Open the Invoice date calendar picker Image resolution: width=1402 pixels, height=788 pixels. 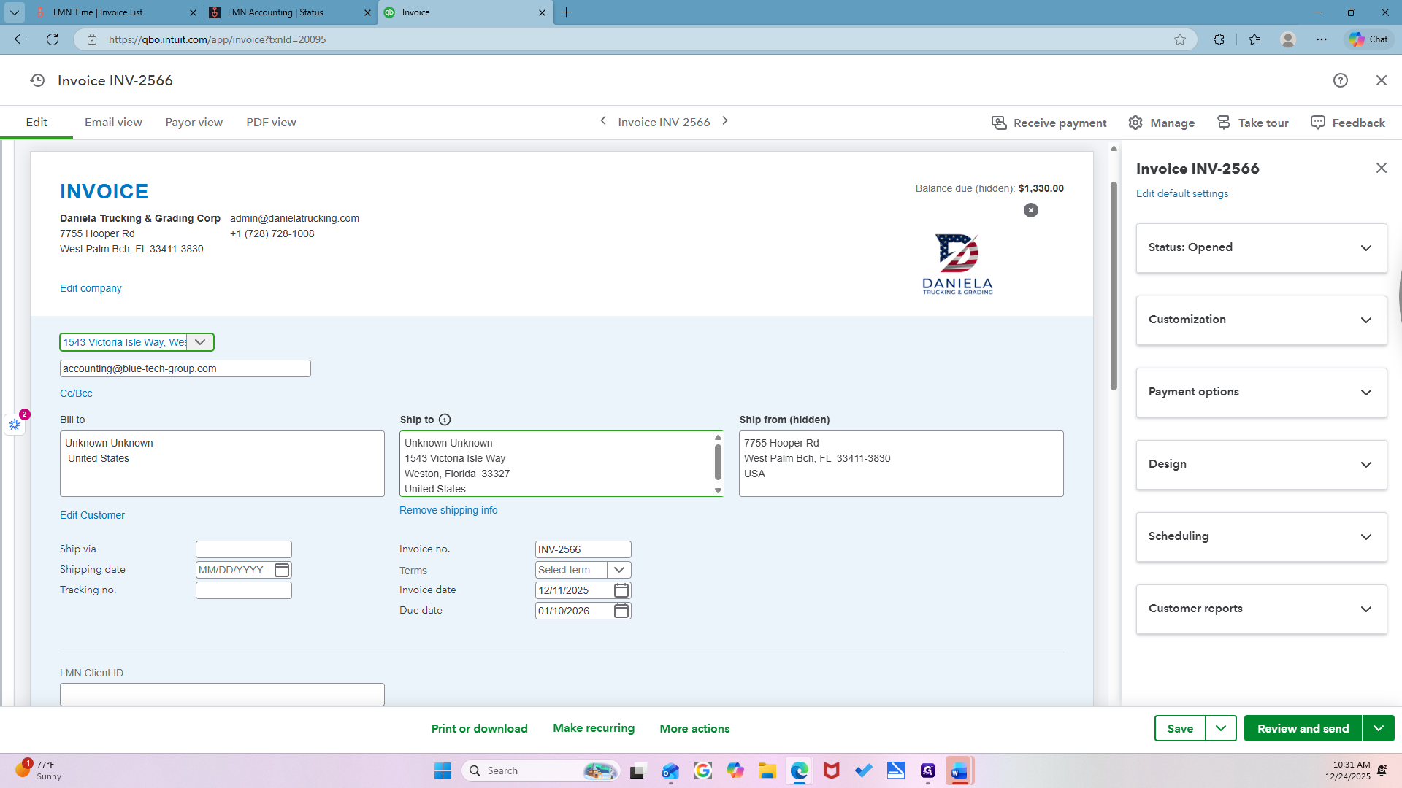[x=621, y=590]
